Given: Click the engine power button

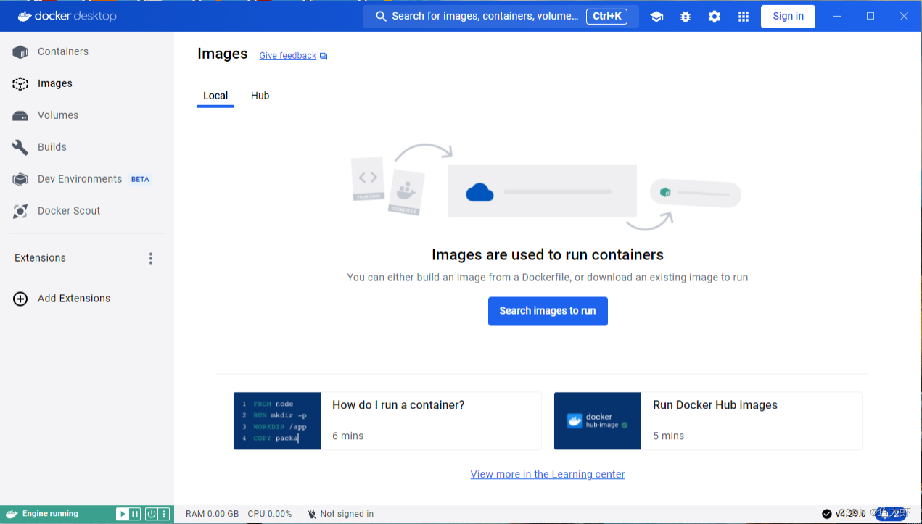Looking at the screenshot, I should [x=152, y=514].
